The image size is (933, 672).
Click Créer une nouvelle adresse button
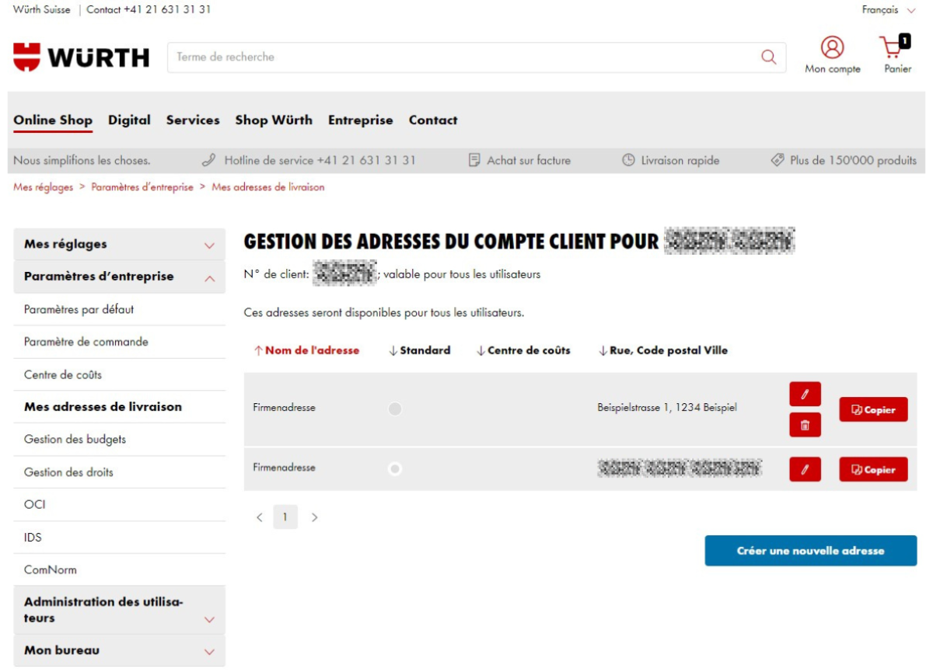click(x=811, y=551)
